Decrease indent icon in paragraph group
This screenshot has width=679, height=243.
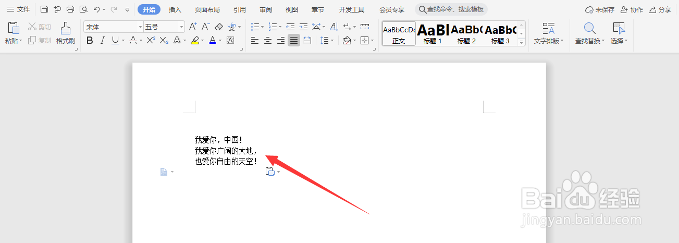[x=290, y=27]
